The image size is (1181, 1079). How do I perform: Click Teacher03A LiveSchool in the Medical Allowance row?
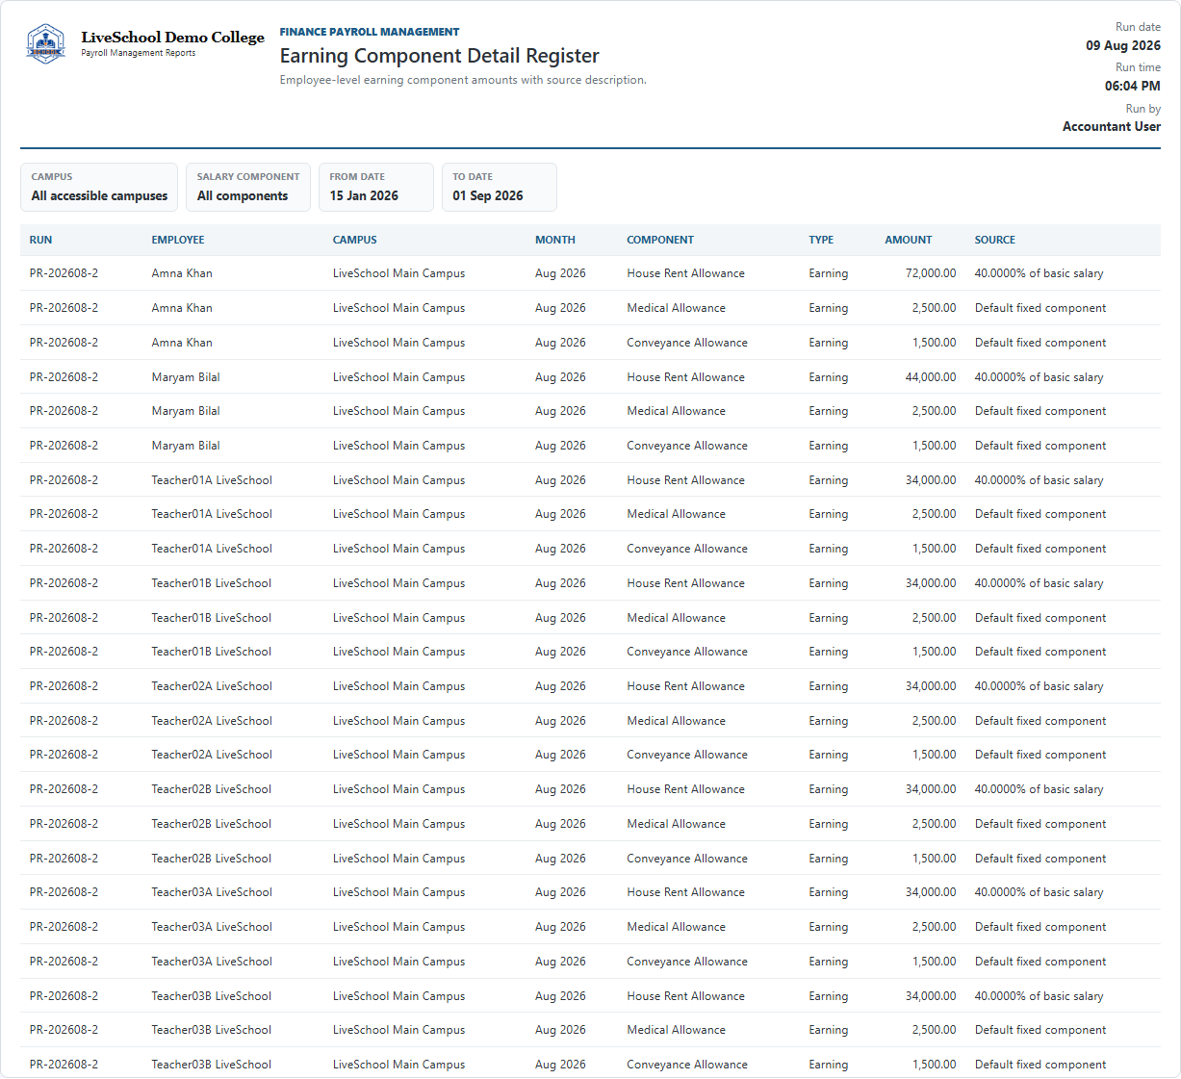click(x=212, y=927)
